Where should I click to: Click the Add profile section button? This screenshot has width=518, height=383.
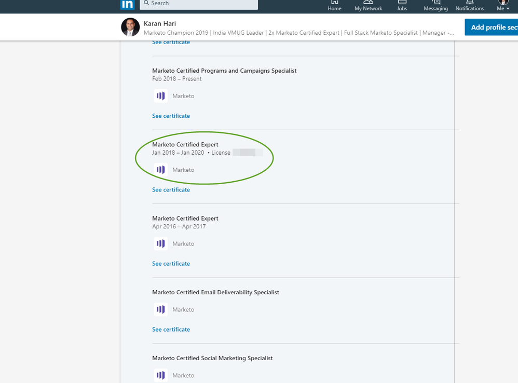click(491, 27)
